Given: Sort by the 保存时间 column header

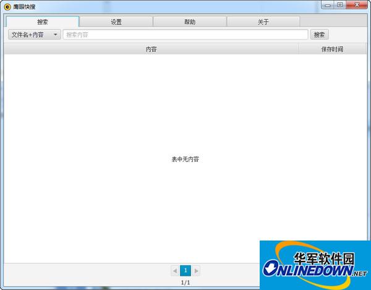Looking at the screenshot, I should point(332,49).
